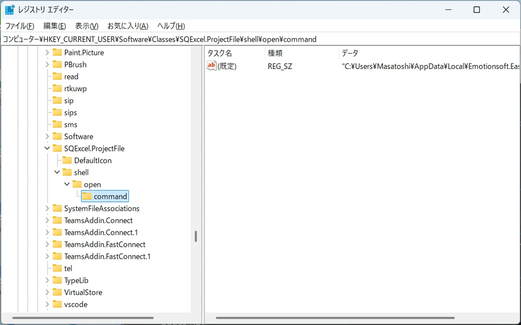Click the DefaultIcon folder icon
The image size is (521, 325).
click(67, 160)
